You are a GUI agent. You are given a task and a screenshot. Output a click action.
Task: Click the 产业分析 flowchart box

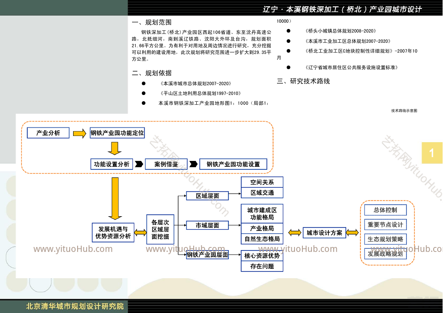point(48,133)
